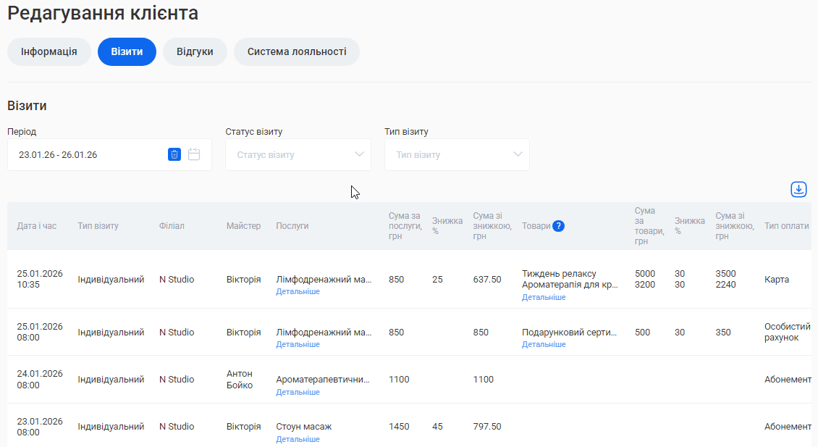The image size is (818, 447).
Task: Click the Майстер column header
Action: click(x=243, y=226)
